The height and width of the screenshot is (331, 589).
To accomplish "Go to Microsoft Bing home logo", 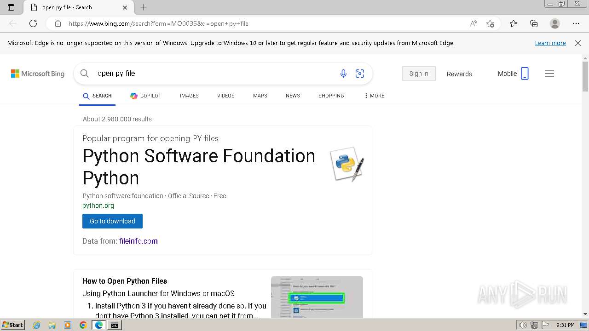I will point(38,74).
